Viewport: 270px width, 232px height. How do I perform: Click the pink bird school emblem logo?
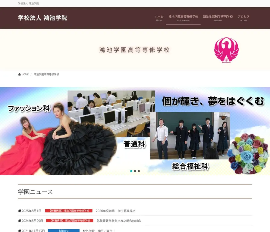[226, 50]
